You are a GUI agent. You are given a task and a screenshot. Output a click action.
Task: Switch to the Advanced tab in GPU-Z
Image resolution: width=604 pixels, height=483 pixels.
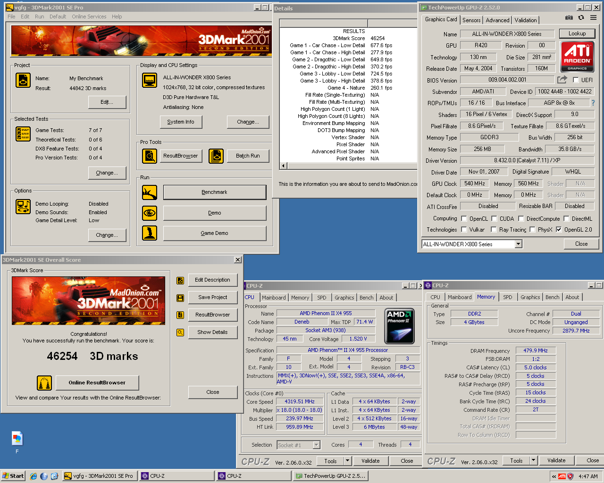click(x=497, y=20)
